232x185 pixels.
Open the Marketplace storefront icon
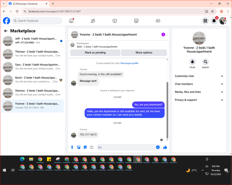point(136,21)
